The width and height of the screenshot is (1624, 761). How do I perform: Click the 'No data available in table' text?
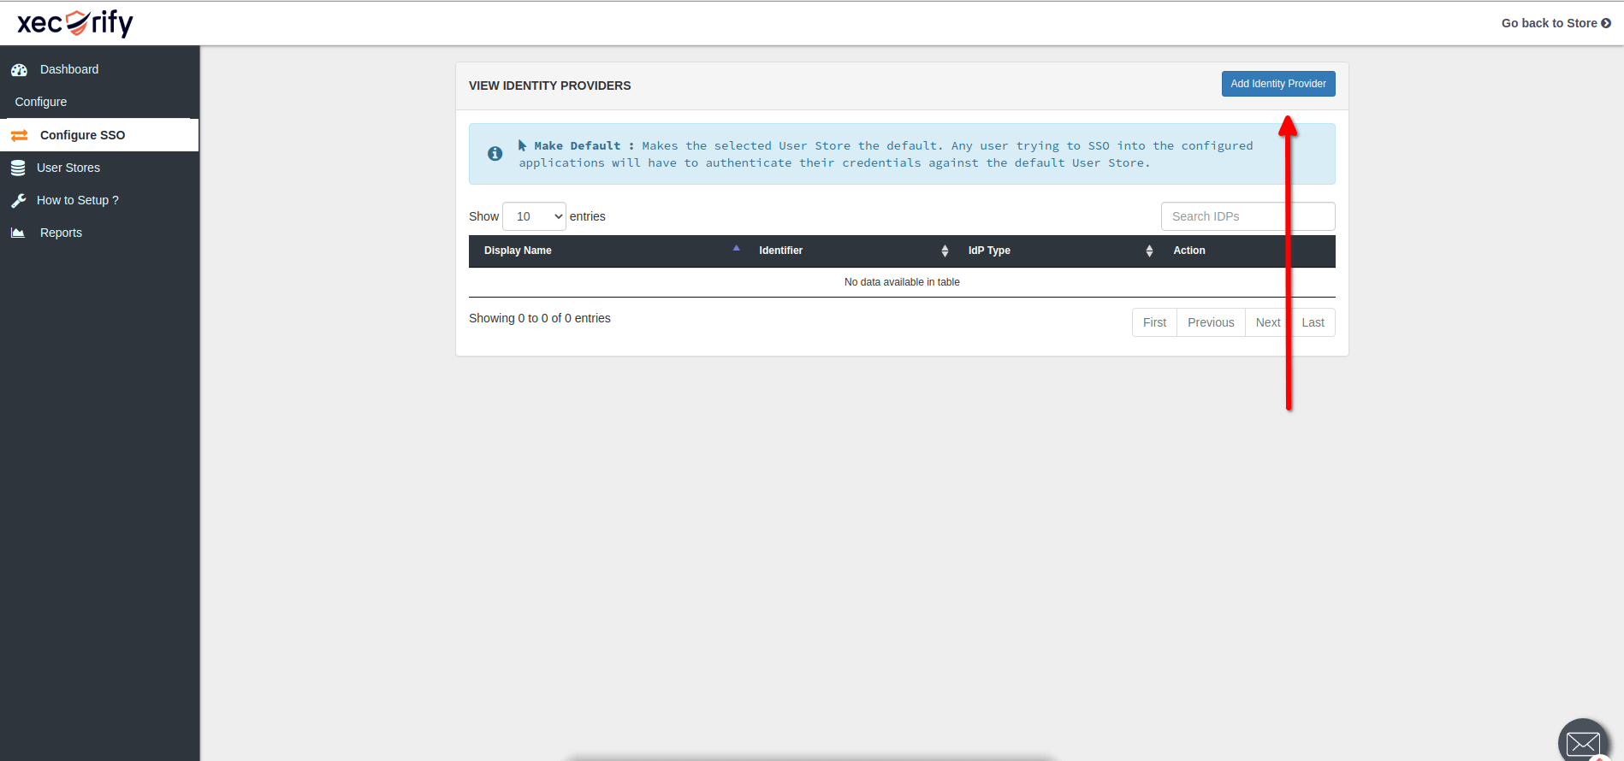click(902, 282)
